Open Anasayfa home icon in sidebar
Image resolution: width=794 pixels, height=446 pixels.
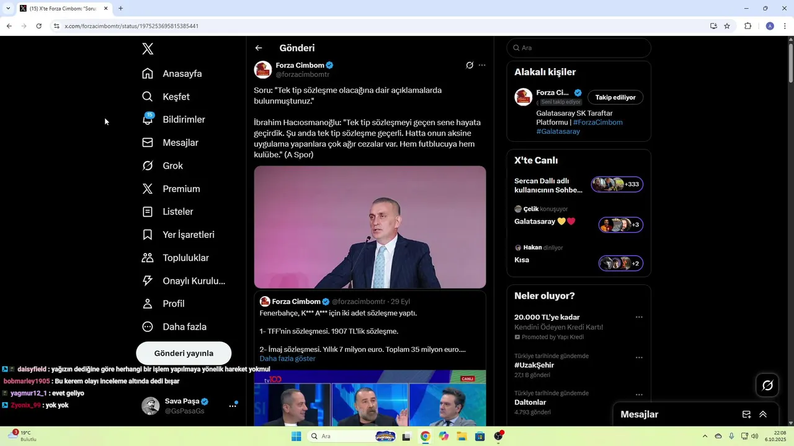(148, 74)
